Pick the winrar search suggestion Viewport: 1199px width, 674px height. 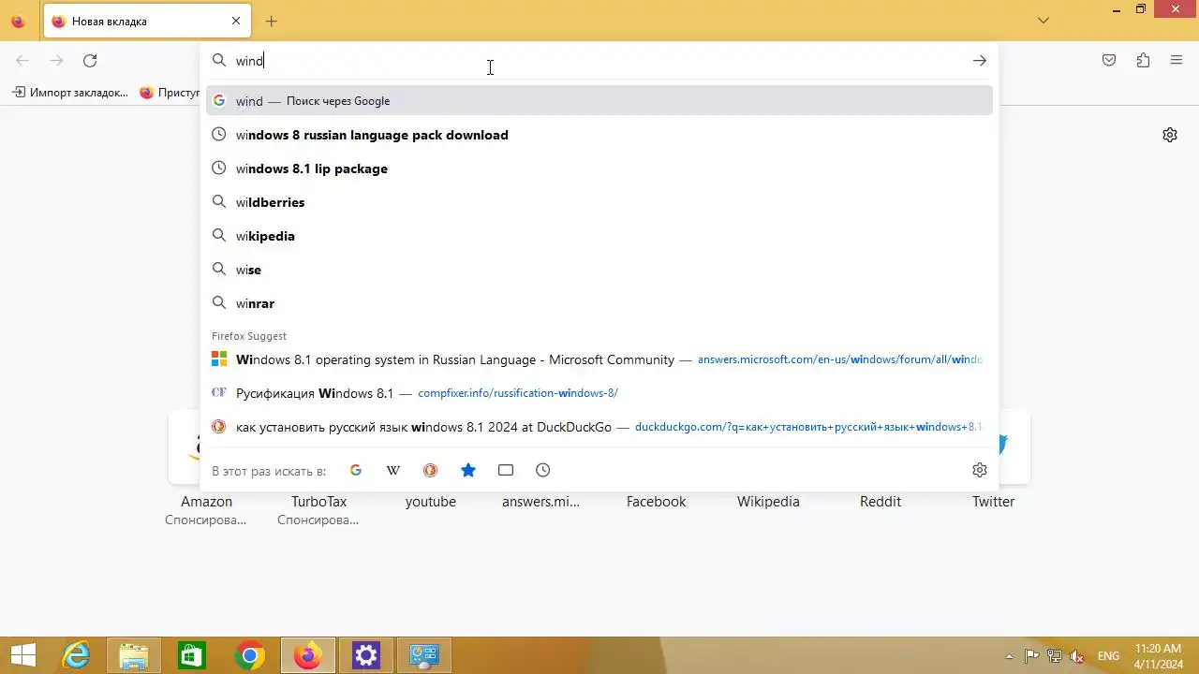[x=599, y=302]
